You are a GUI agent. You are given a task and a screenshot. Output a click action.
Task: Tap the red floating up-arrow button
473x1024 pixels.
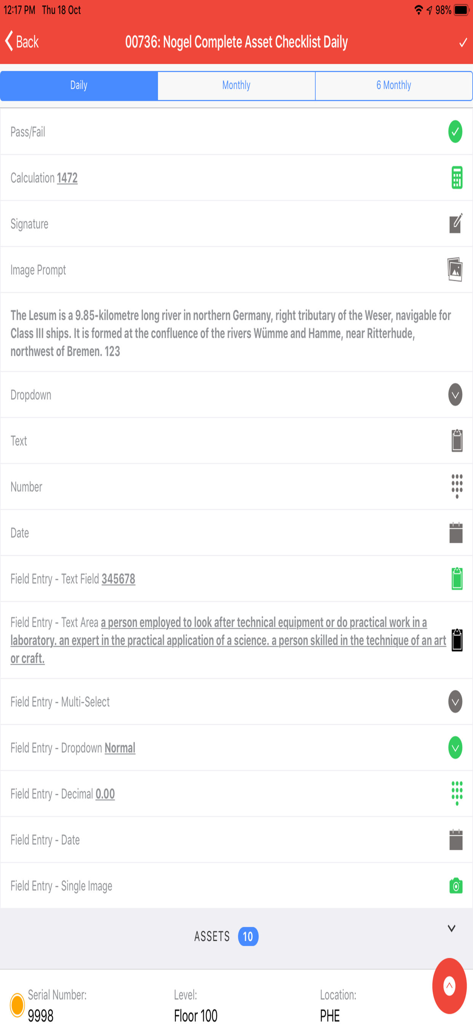pos(449,986)
